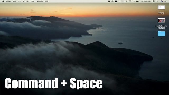The height and width of the screenshot is (95, 169).
Task: Click the F1 folder label
Action: [161, 39]
